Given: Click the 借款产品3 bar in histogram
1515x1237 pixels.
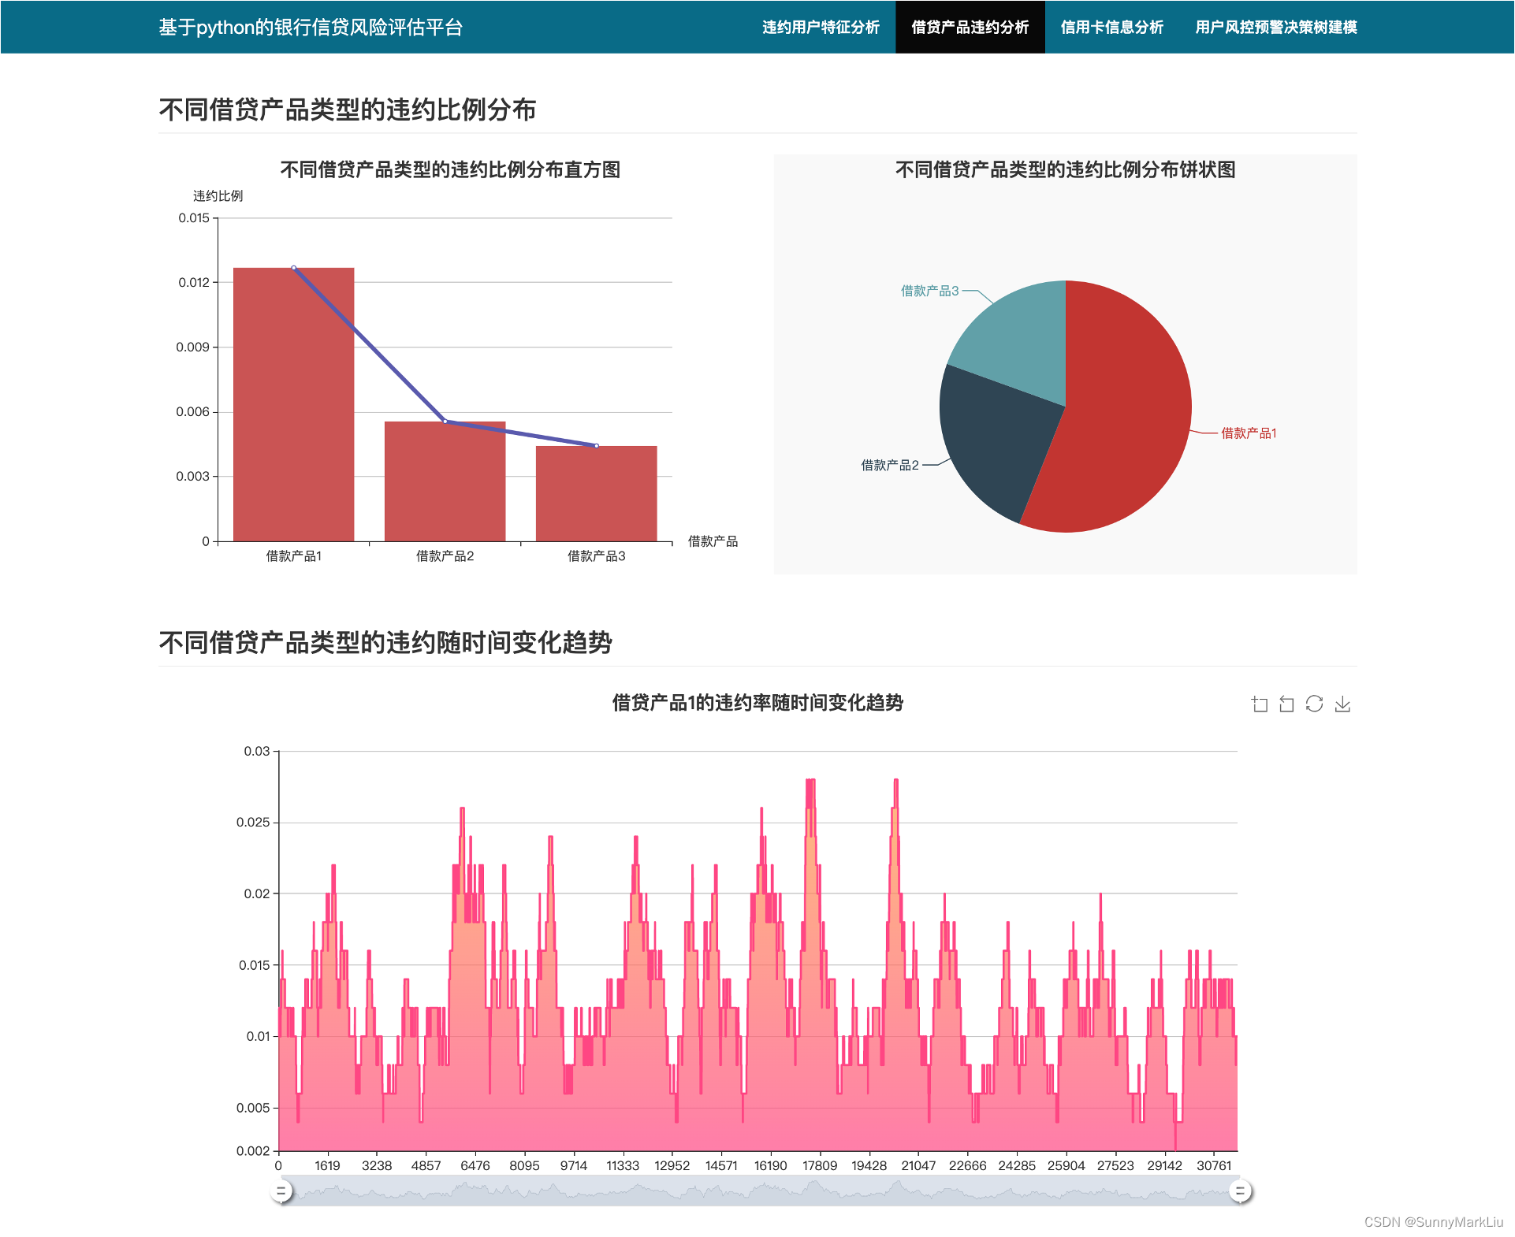Looking at the screenshot, I should pos(596,495).
